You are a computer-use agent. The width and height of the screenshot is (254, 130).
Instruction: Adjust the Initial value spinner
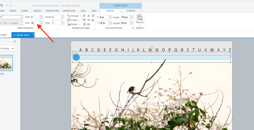pyautogui.click(x=63, y=17)
